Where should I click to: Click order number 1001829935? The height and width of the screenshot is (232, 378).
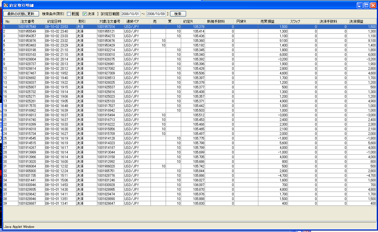[x=31, y=190]
